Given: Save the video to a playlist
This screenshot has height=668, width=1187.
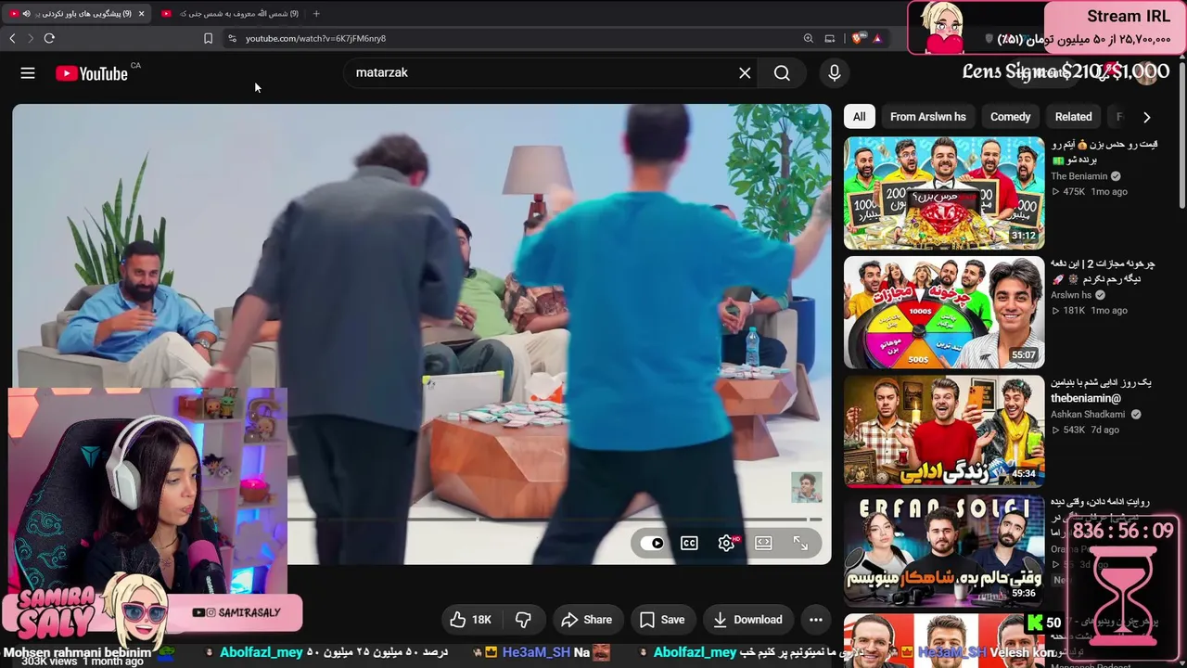Looking at the screenshot, I should [x=662, y=620].
